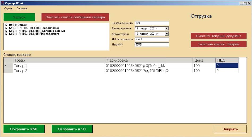Click the price cell of Товар 1

(204, 66)
